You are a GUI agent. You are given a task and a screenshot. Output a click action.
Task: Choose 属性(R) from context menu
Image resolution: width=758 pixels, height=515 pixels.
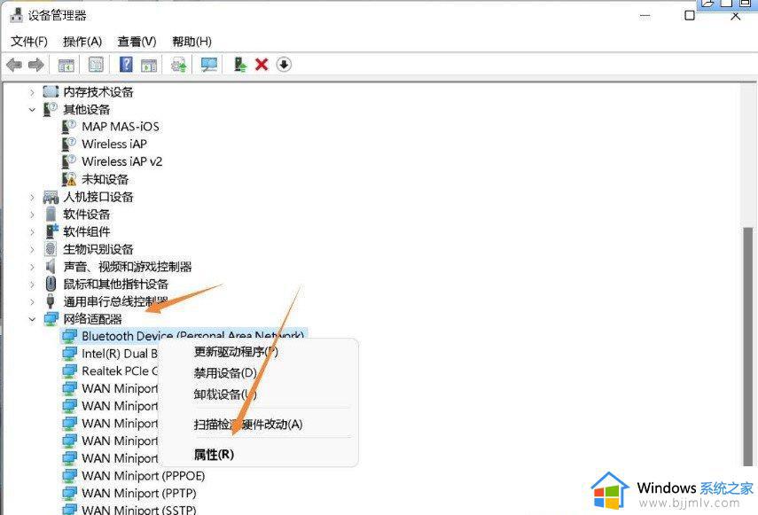click(214, 455)
